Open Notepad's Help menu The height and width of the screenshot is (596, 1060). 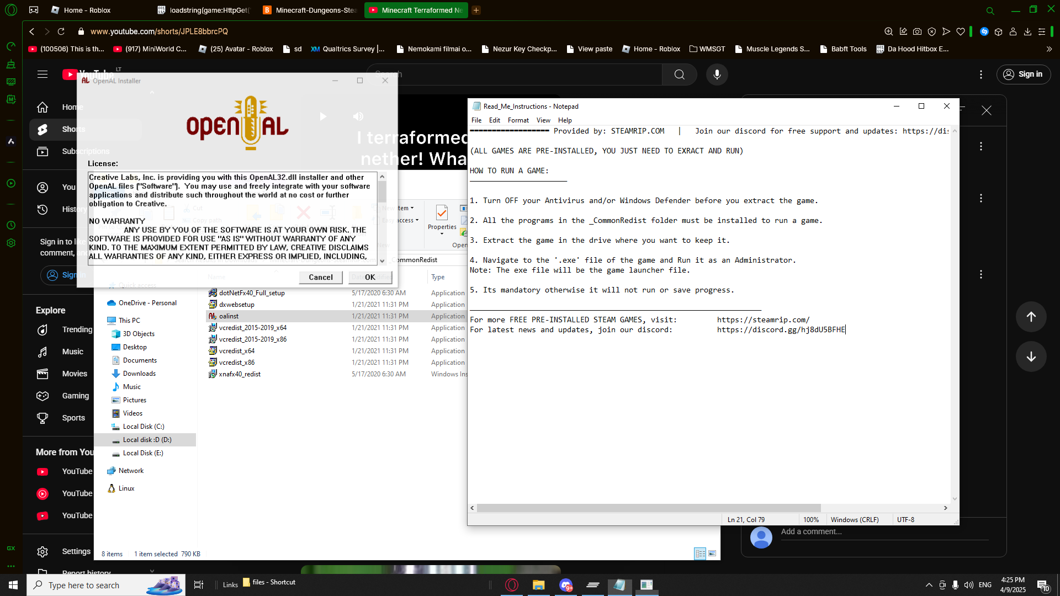coord(565,120)
